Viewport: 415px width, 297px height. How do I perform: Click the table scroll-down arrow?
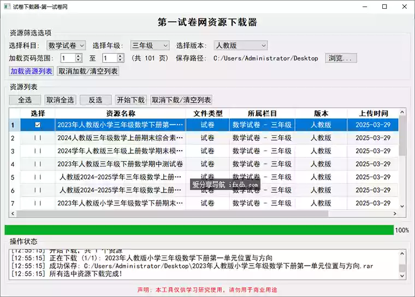tap(402, 206)
